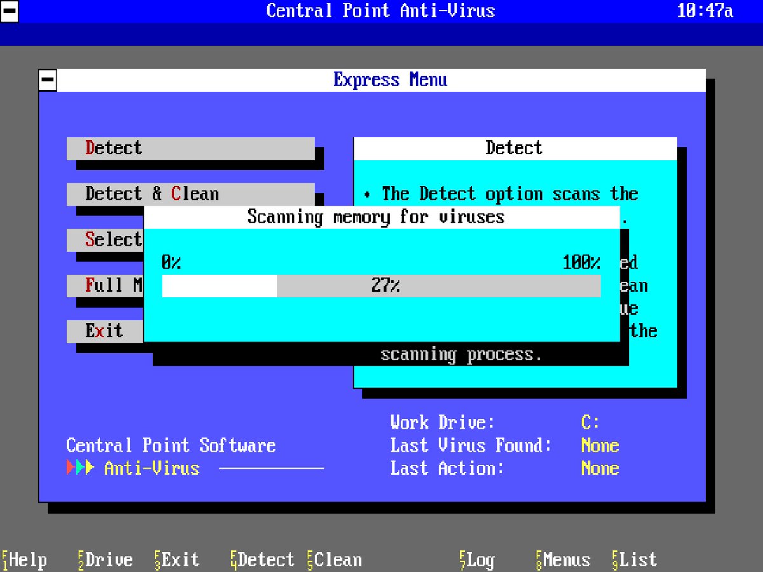
Task: Choose the Exit button in Express Menu
Action: [x=105, y=332]
